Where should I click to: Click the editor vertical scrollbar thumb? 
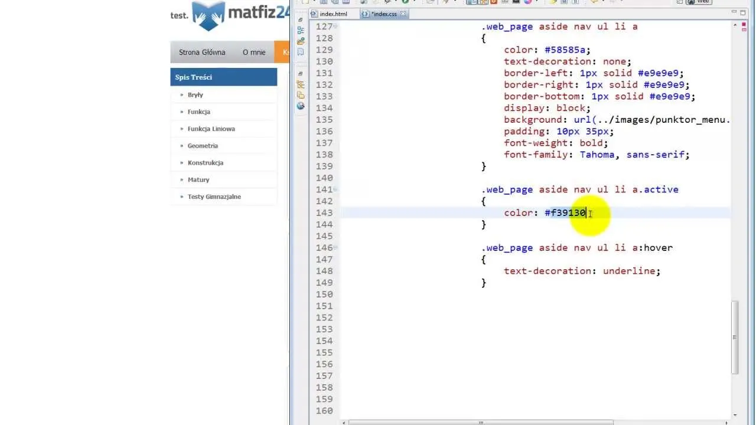[735, 336]
